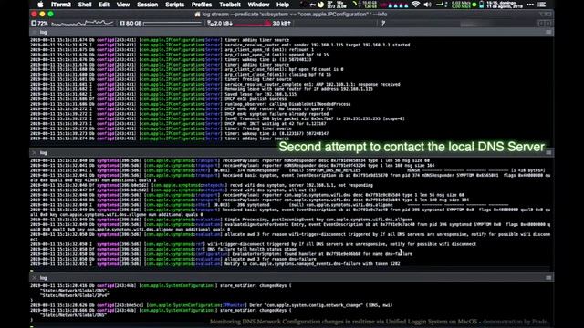Close the bottom log pane
Viewport: 584px width, 328px height.
(35, 278)
